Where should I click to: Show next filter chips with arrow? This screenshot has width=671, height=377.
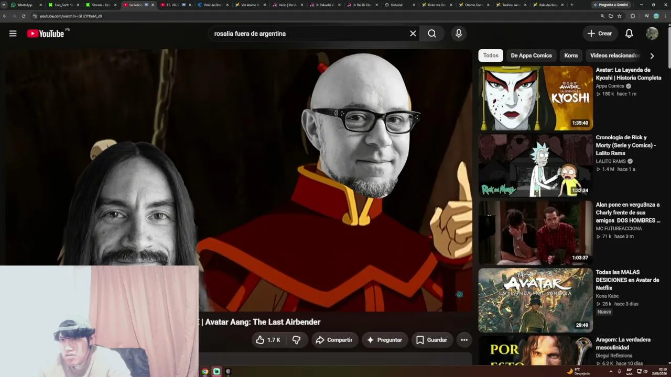click(652, 56)
